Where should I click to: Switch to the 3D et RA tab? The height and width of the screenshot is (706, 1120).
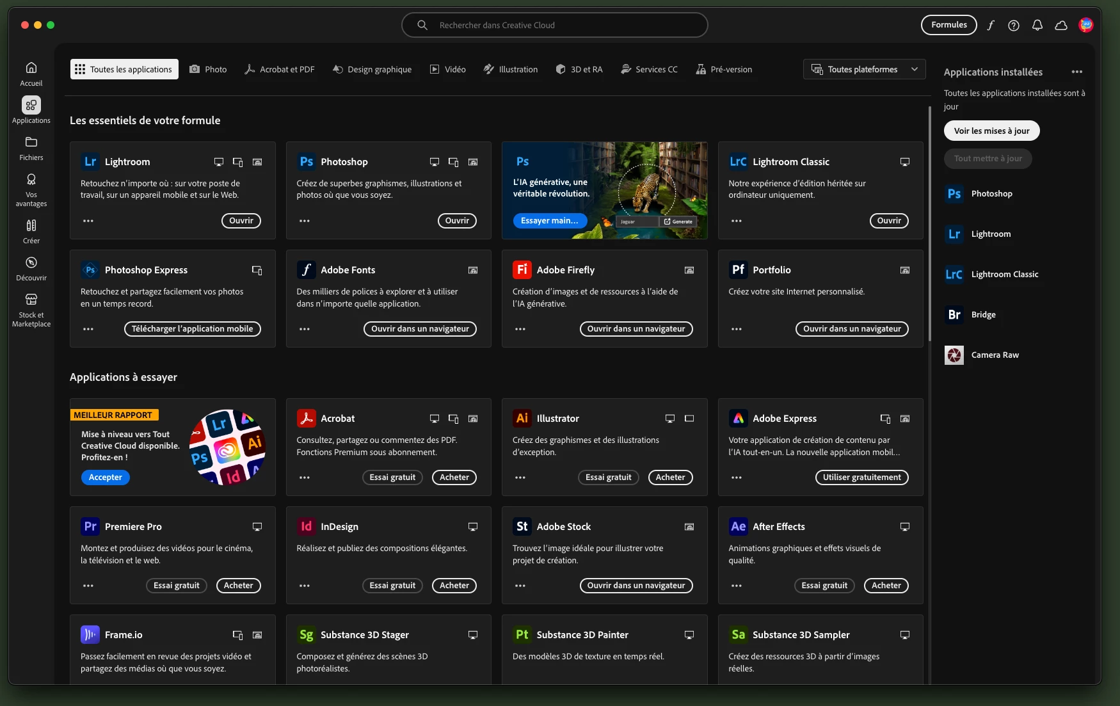click(x=579, y=69)
